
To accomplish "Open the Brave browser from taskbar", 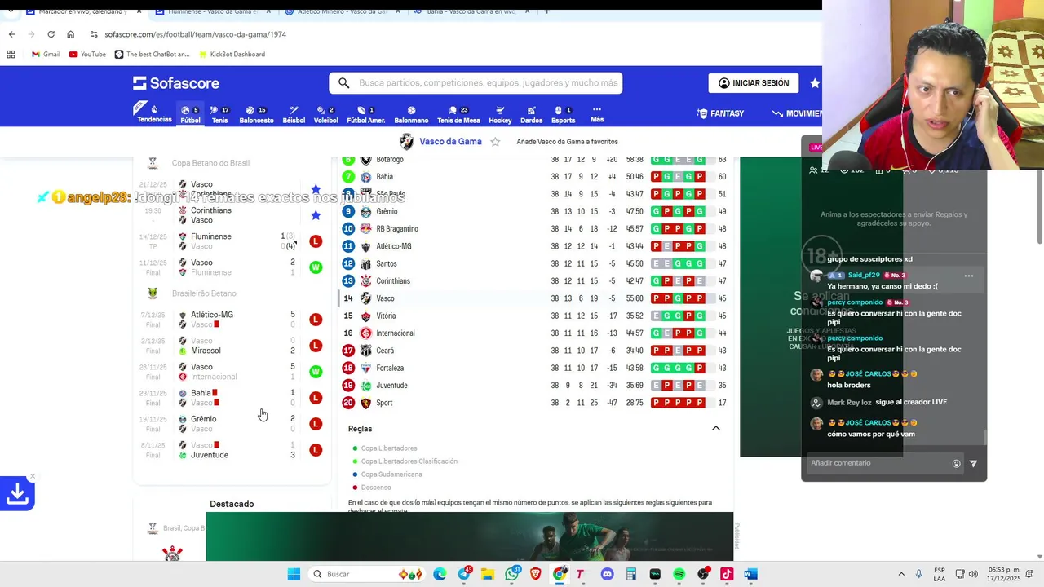I will (x=536, y=574).
